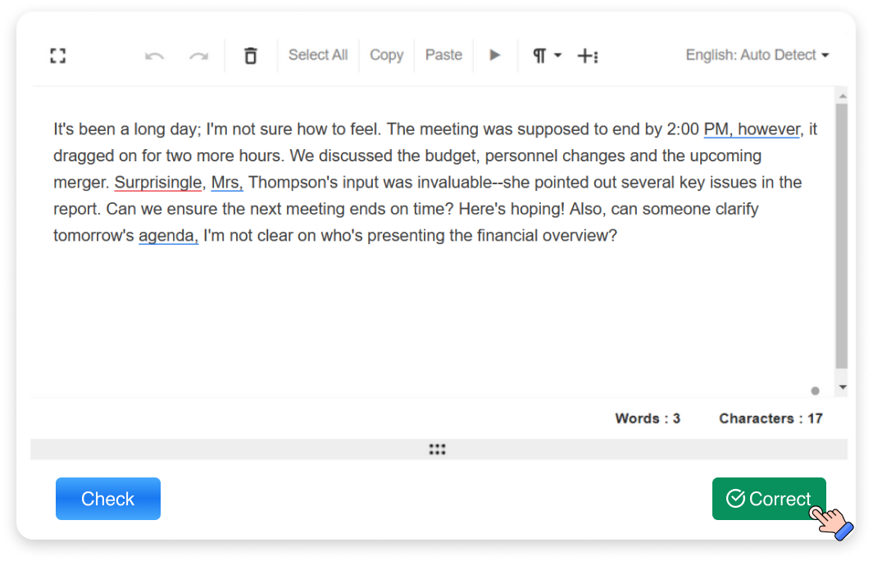
Task: Copy the text with the Copy command
Action: [386, 55]
